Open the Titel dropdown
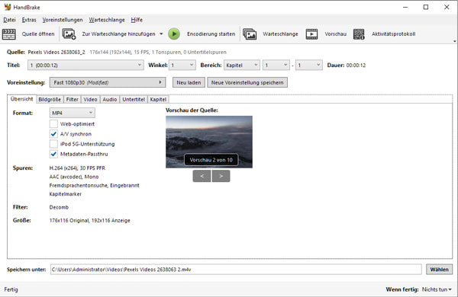Image resolution: width=458 pixels, height=297 pixels. [85, 65]
